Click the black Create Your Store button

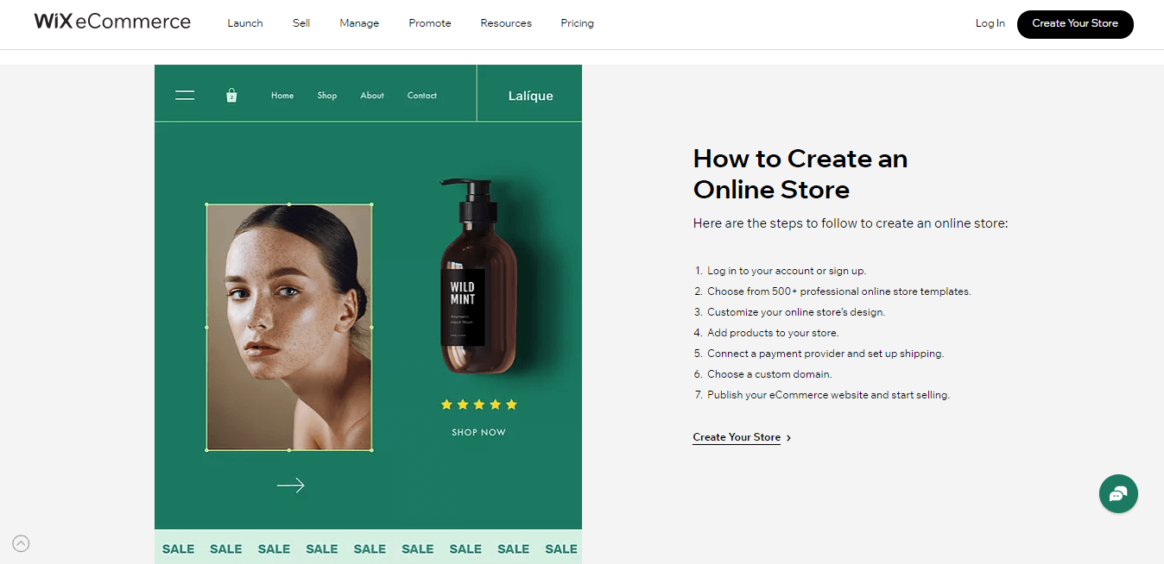click(x=1075, y=24)
